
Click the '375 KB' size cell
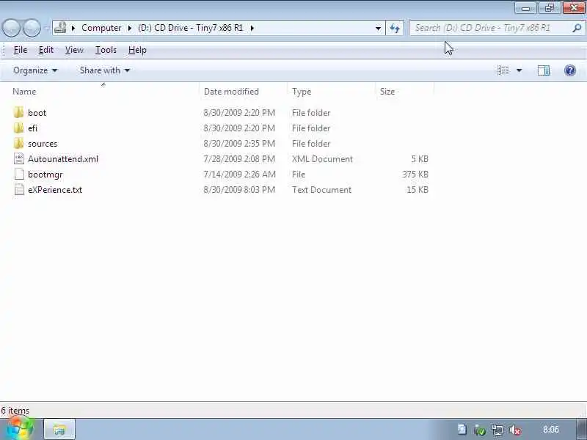point(415,175)
